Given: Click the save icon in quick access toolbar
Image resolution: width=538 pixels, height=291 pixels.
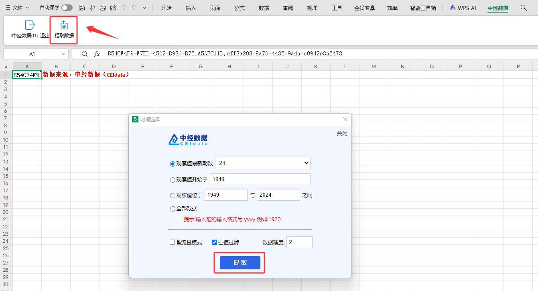Looking at the screenshot, I should tap(82, 8).
